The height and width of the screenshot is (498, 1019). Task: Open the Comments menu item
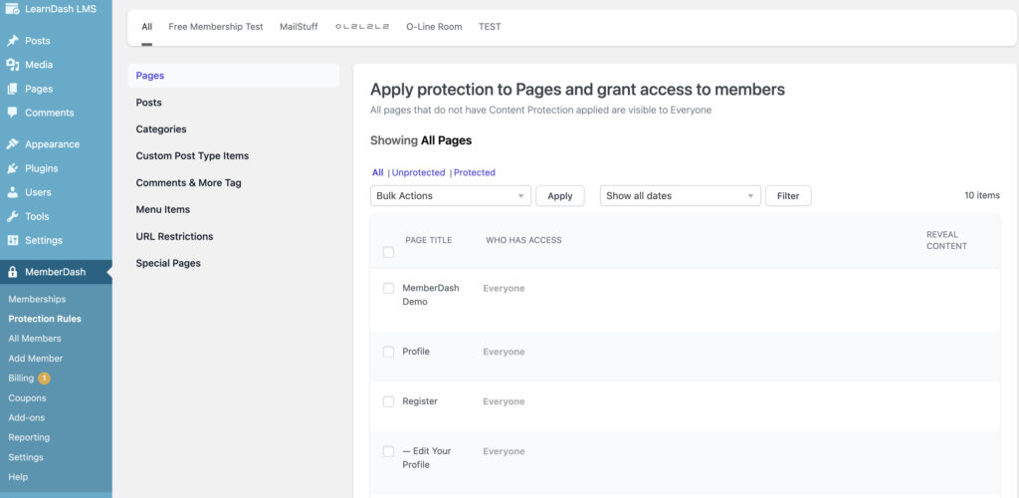pos(50,113)
